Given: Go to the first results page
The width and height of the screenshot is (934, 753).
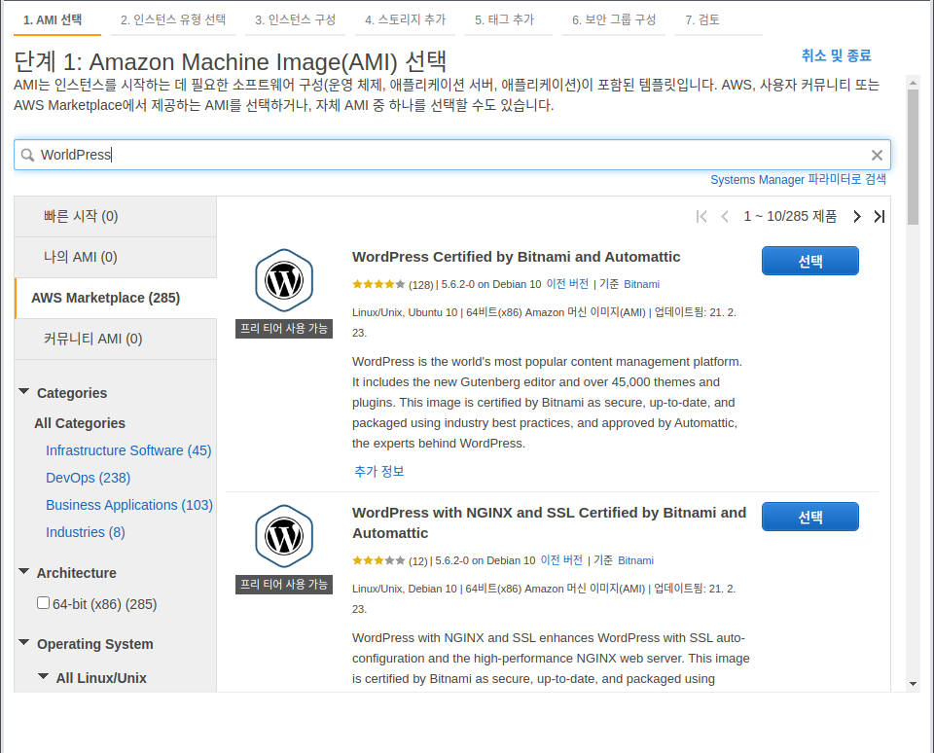Looking at the screenshot, I should [x=701, y=216].
